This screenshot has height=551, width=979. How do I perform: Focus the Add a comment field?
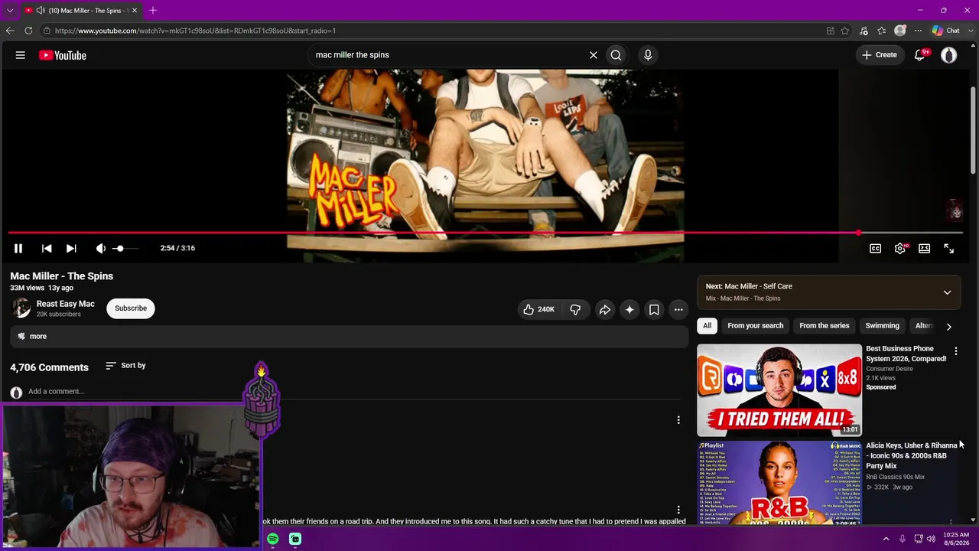354,392
